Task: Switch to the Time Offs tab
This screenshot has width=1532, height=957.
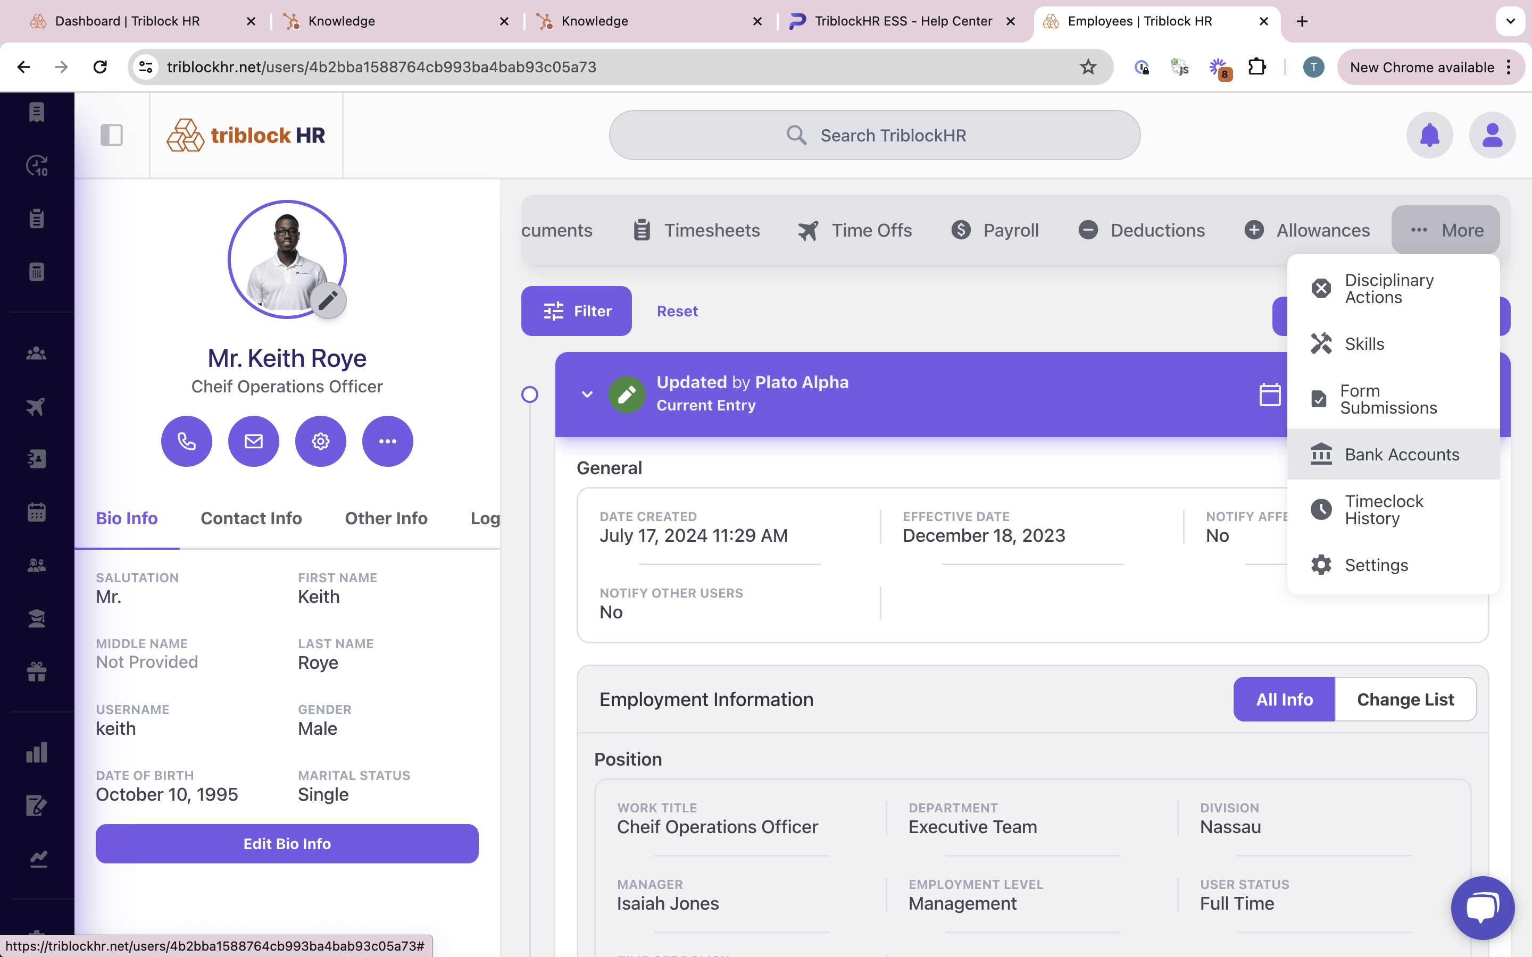Action: [x=855, y=230]
